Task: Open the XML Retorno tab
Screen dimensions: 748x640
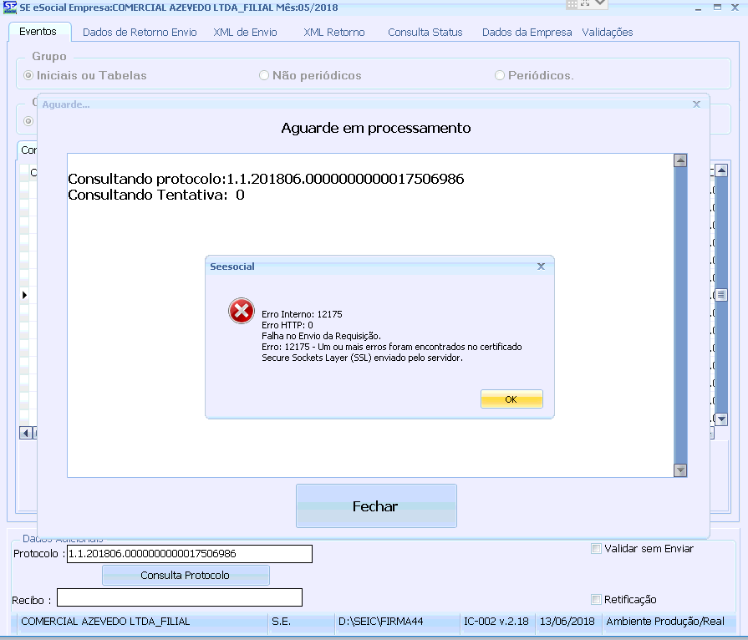Action: [334, 32]
